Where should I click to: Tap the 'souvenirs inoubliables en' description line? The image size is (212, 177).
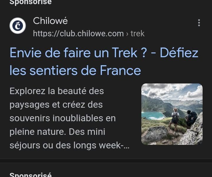click(63, 118)
